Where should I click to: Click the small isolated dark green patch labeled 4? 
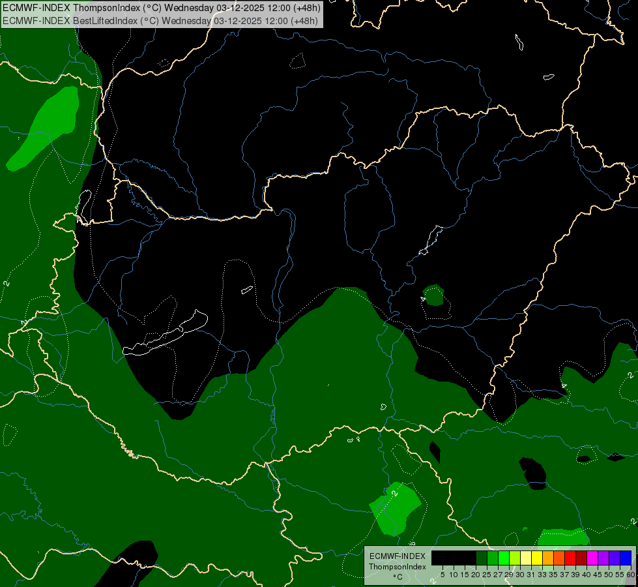[x=434, y=295]
